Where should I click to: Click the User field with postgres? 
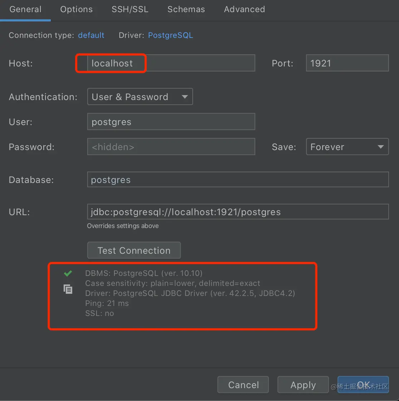pos(171,122)
